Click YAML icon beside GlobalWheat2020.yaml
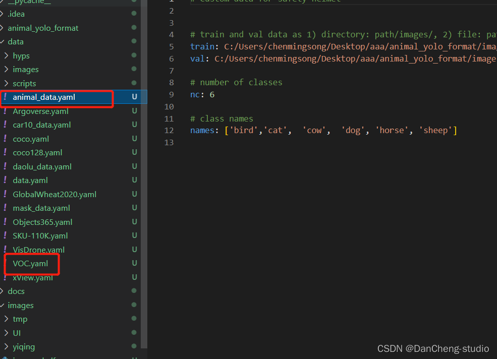This screenshot has height=359, width=497. pos(5,194)
